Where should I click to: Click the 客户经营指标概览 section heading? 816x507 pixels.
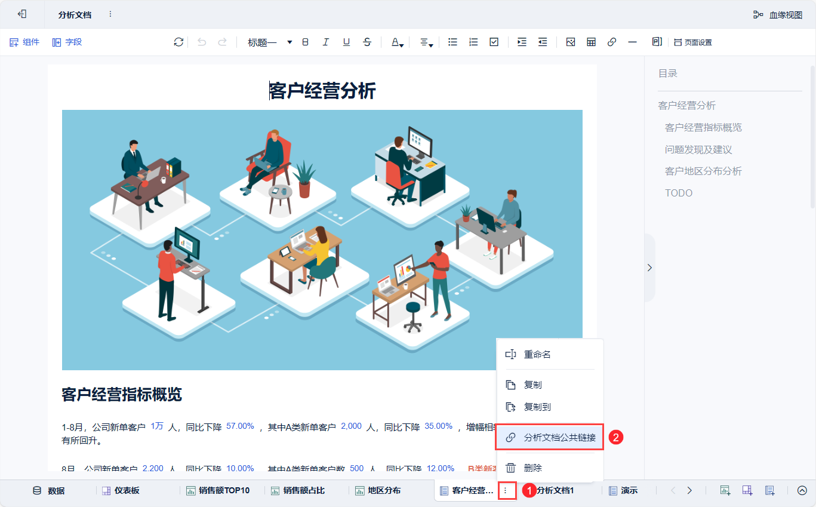(x=122, y=394)
